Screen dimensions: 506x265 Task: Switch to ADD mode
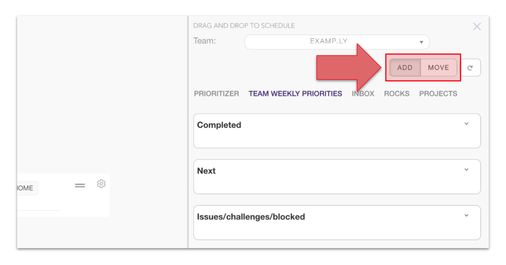pyautogui.click(x=405, y=68)
